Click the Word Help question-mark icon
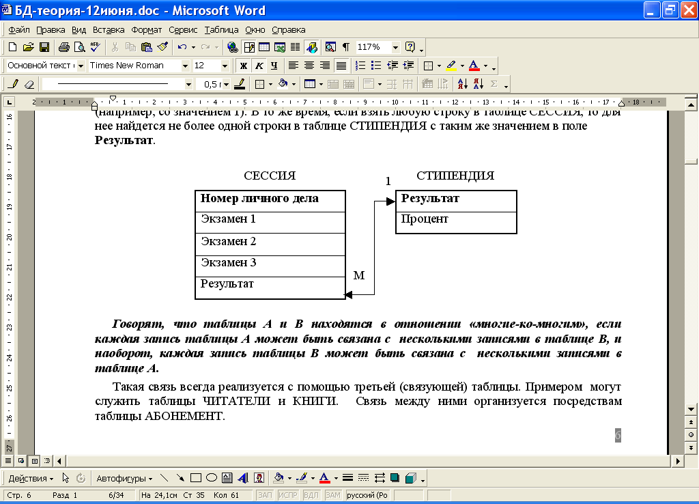Viewport: 699px width, 504px height. tap(410, 47)
